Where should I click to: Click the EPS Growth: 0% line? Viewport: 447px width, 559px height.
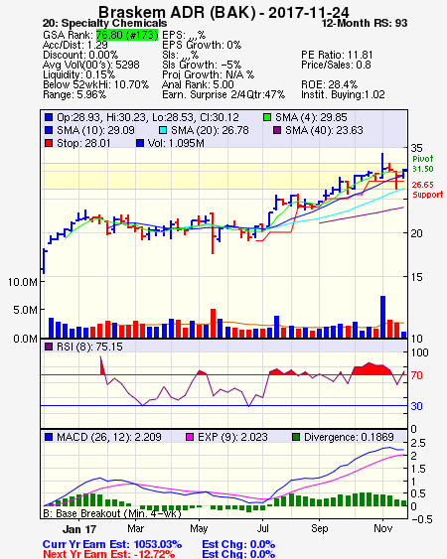pyautogui.click(x=202, y=45)
